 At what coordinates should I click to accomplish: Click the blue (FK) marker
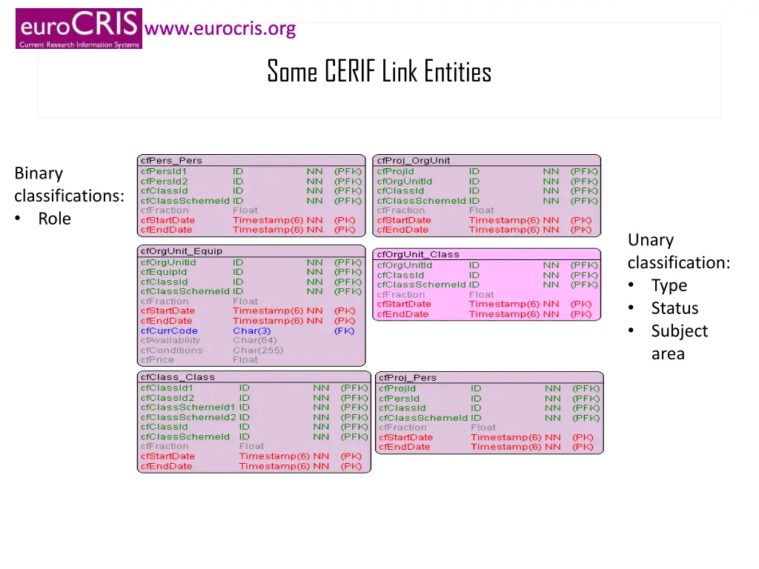[344, 331]
